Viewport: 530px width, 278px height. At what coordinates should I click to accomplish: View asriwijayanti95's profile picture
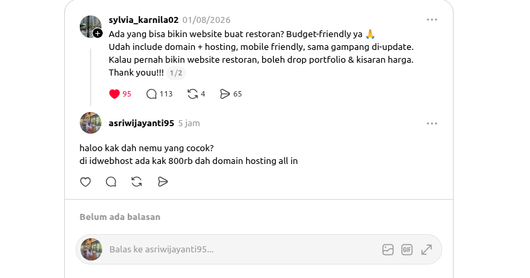click(91, 123)
